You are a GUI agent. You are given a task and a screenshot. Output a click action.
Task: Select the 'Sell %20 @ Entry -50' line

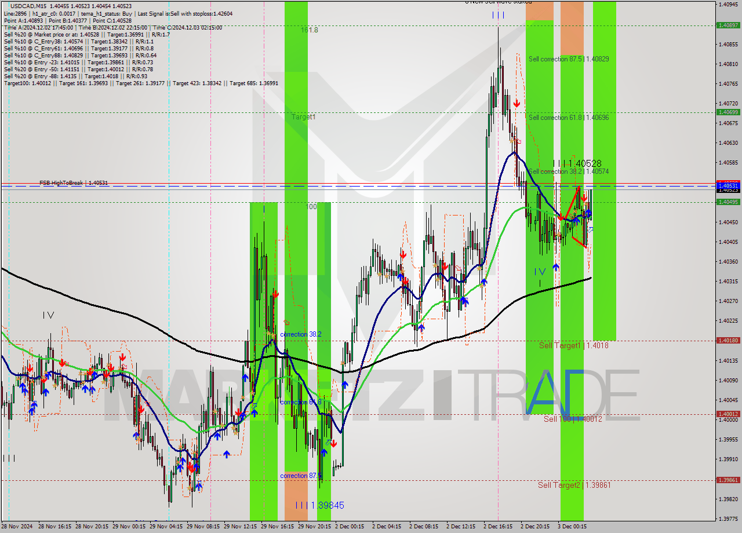click(78, 69)
